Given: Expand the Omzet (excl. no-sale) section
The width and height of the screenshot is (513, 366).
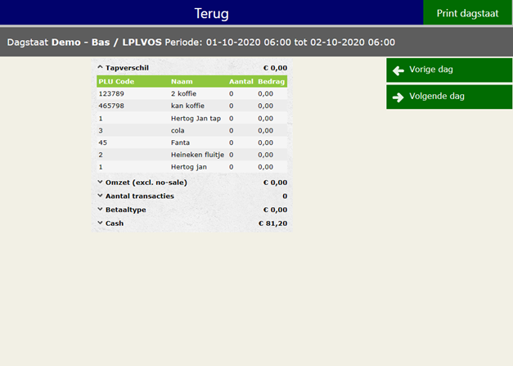Looking at the screenshot, I should 100,183.
